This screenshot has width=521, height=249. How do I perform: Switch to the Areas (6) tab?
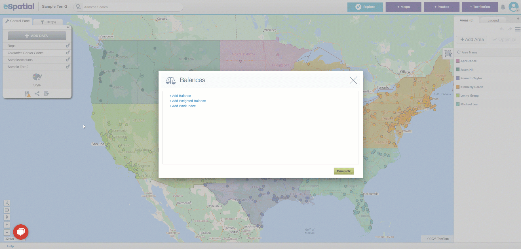[466, 20]
